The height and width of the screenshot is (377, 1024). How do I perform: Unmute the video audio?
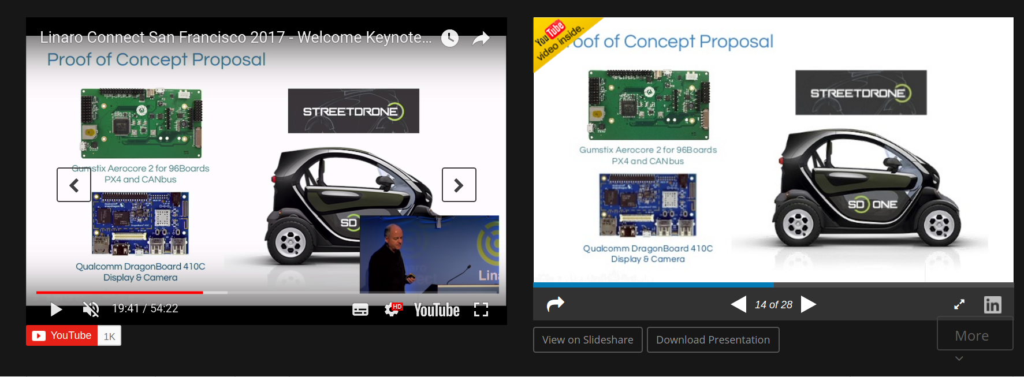coord(91,309)
